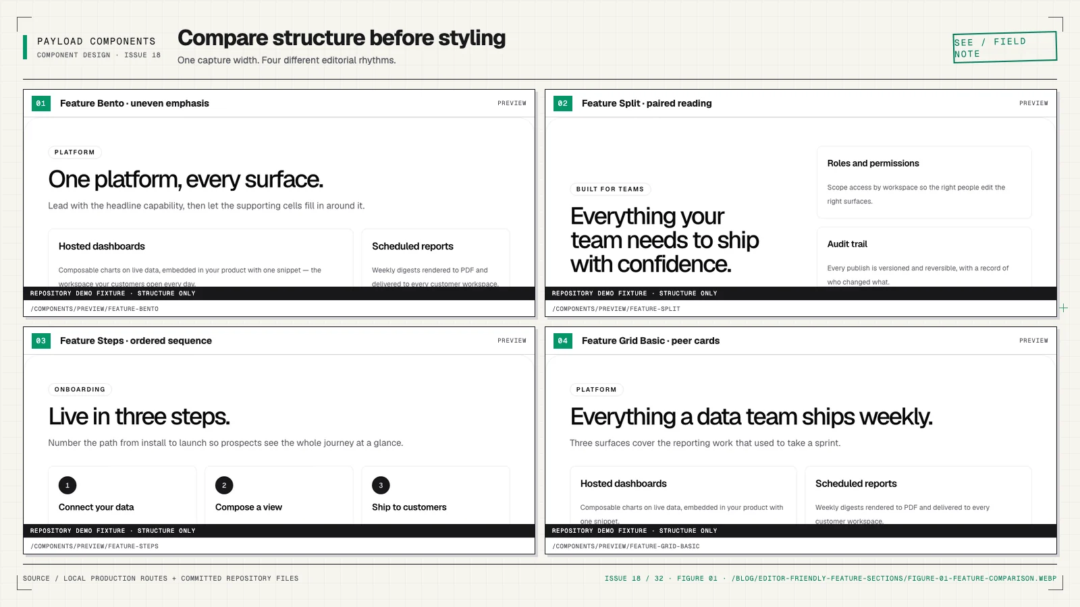Click the green 04 badge of Feature Grid Basic
The image size is (1080, 607).
[x=563, y=341]
